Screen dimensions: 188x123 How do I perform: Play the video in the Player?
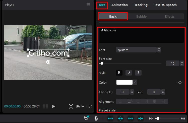tap(53, 106)
